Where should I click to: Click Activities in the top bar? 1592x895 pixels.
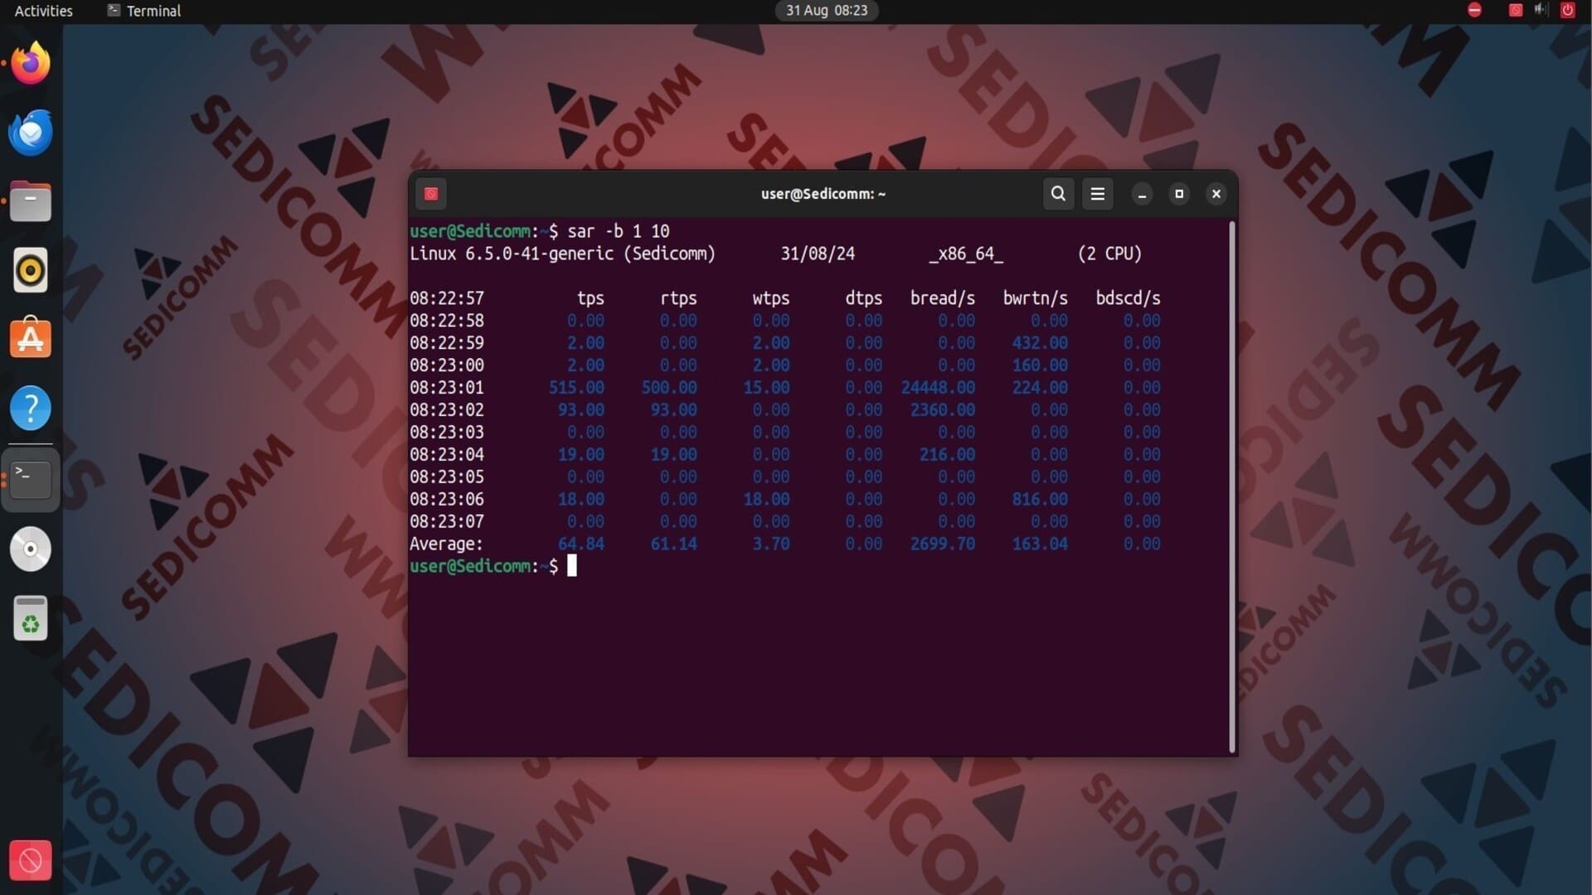[43, 11]
